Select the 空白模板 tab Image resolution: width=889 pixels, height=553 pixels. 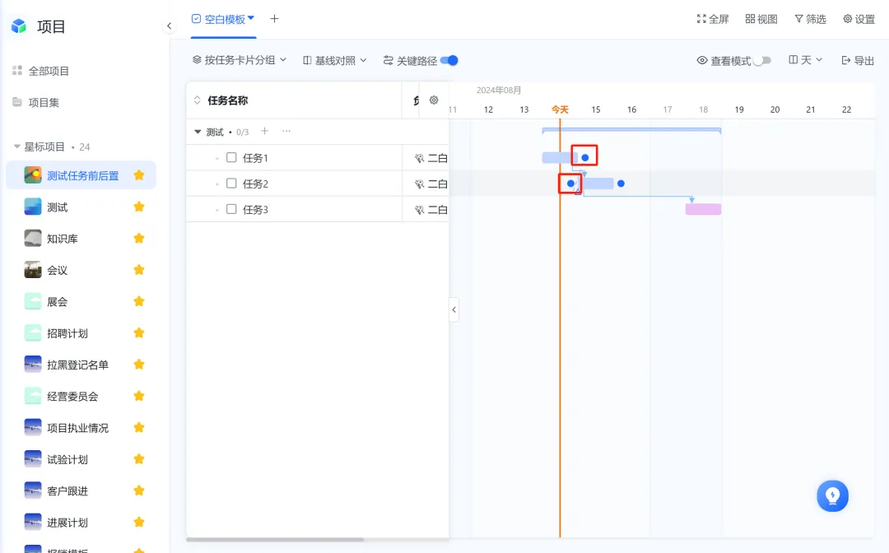pos(223,19)
